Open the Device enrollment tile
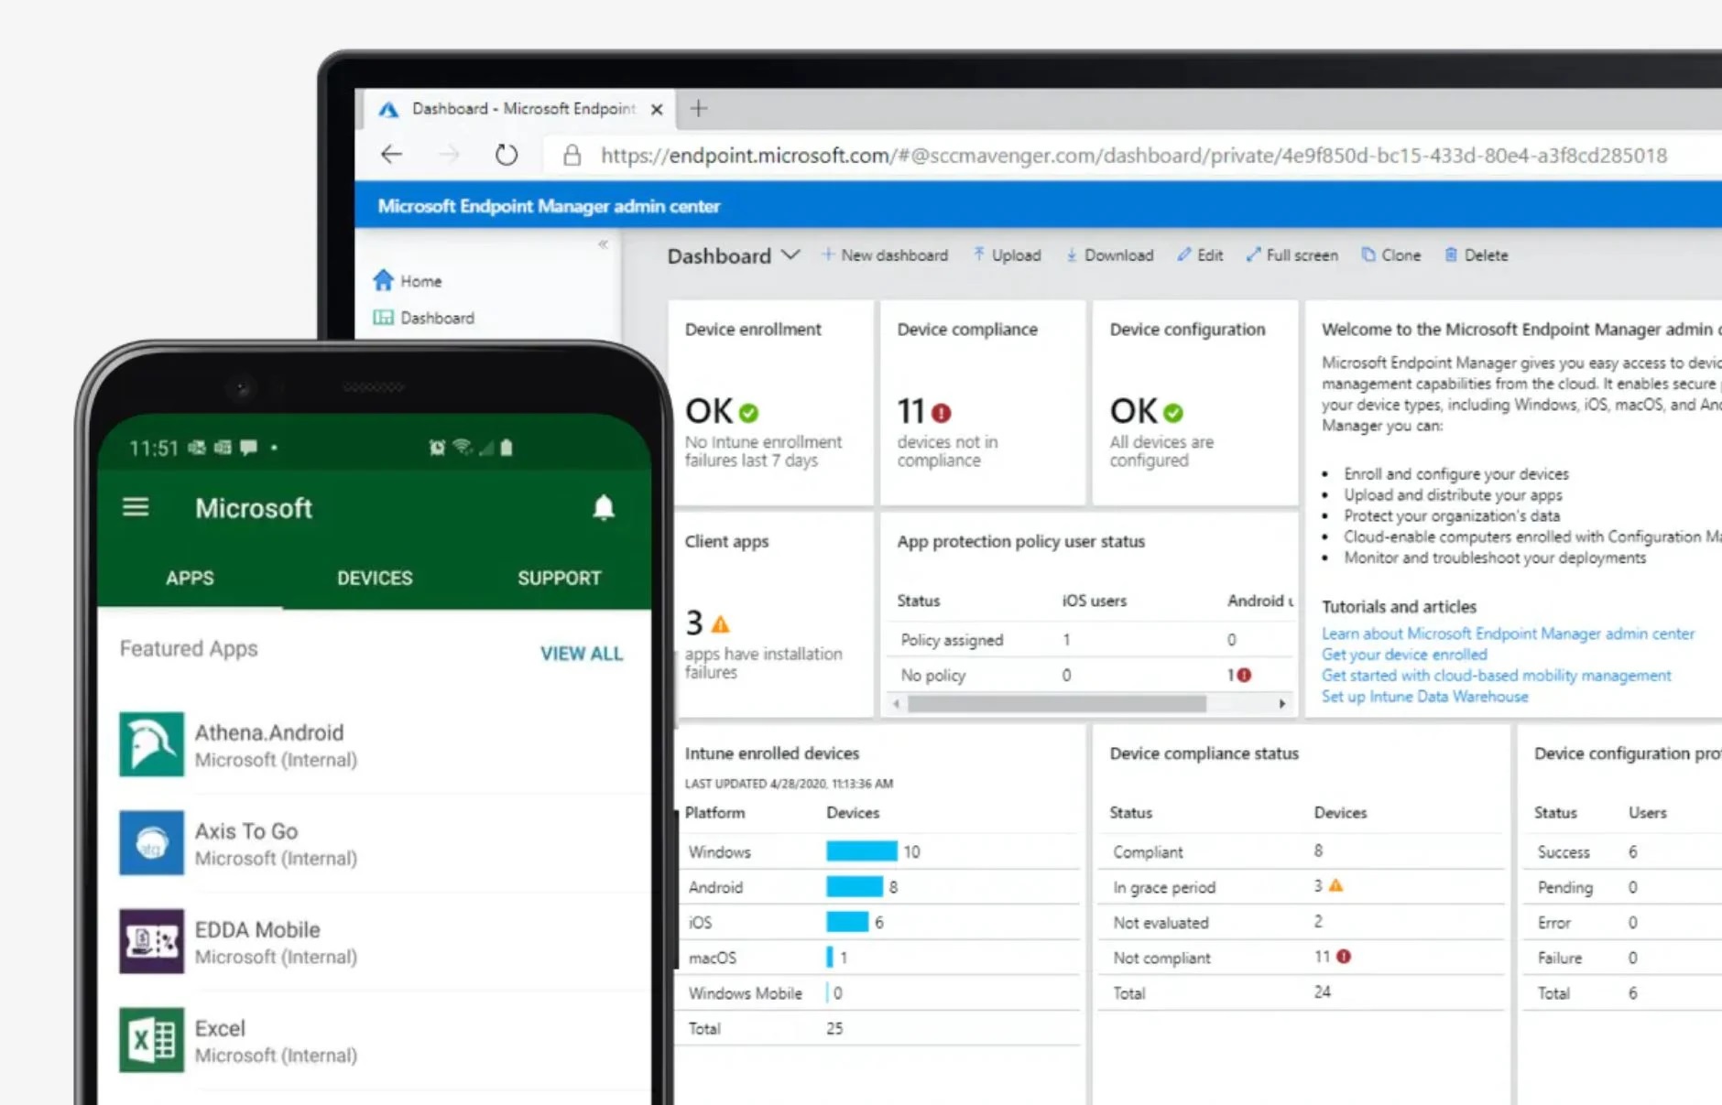Viewport: 1722px width, 1105px height. pos(773,402)
